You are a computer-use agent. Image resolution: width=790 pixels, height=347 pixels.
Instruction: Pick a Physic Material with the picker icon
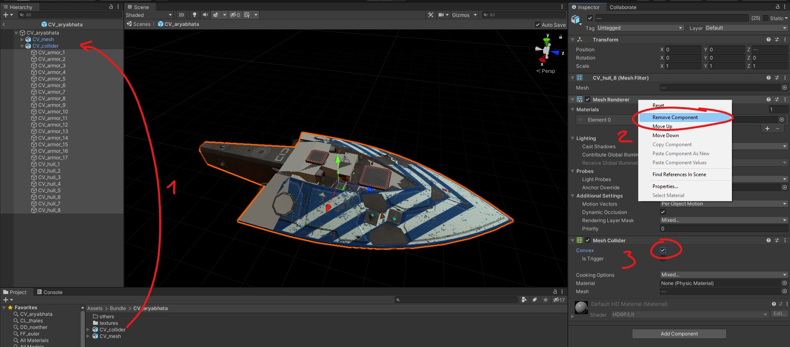coord(785,283)
